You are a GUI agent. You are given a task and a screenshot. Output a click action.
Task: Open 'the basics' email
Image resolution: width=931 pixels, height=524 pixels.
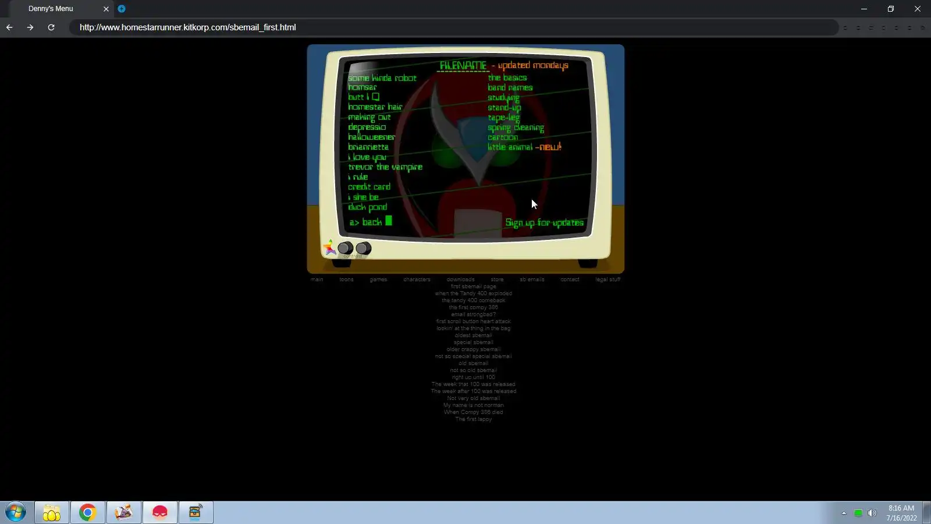(507, 77)
